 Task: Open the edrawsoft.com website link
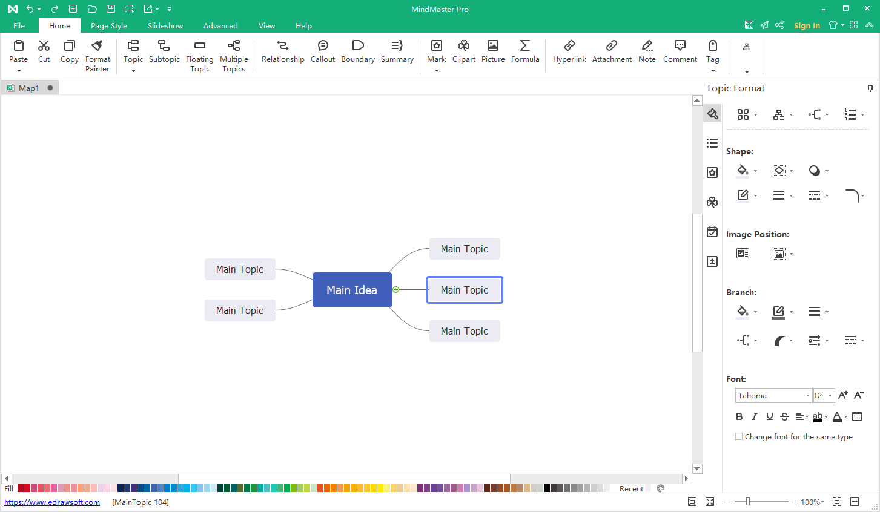tap(52, 502)
